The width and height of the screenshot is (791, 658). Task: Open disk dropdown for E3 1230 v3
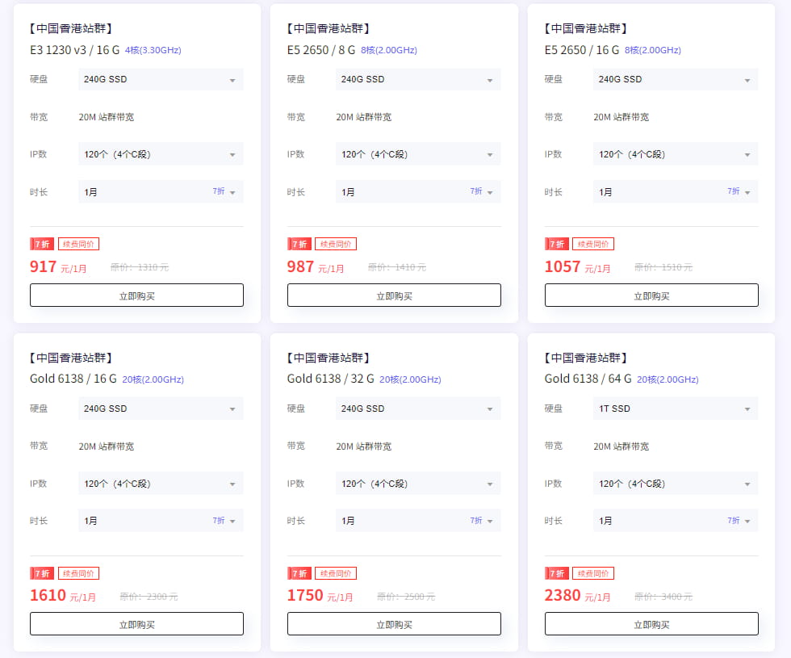tap(161, 79)
